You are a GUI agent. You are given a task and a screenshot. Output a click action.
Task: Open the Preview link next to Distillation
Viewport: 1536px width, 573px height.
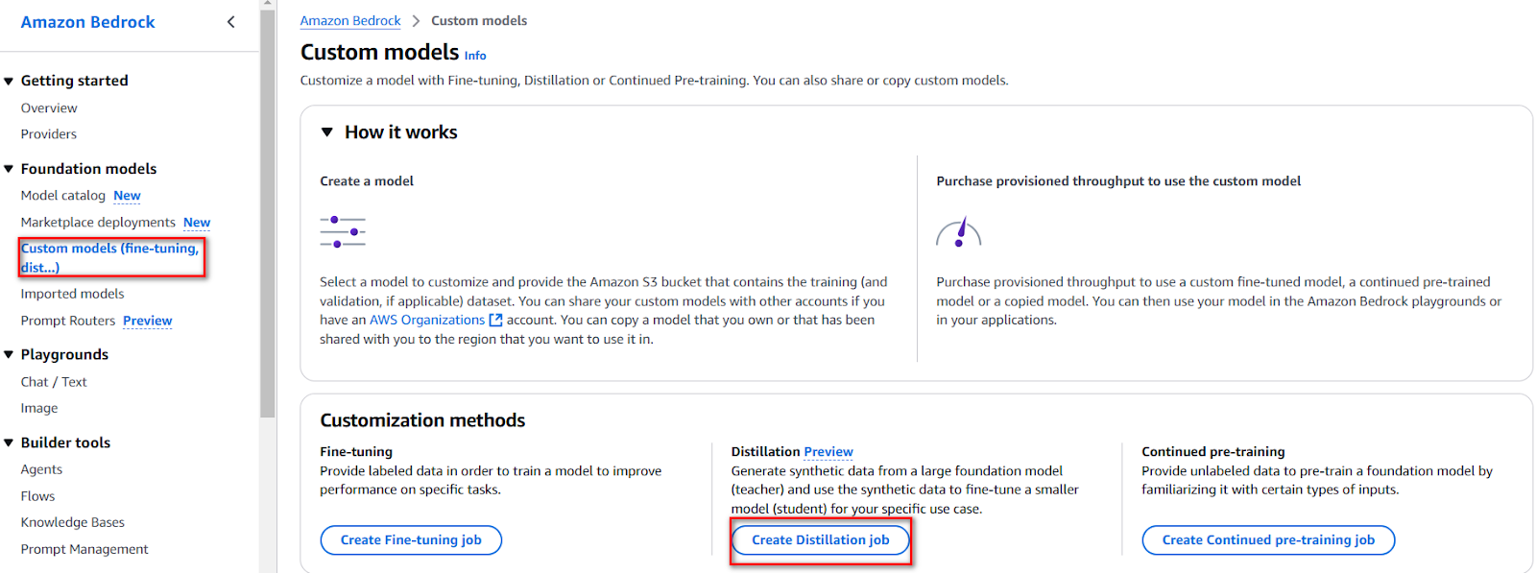tap(828, 452)
